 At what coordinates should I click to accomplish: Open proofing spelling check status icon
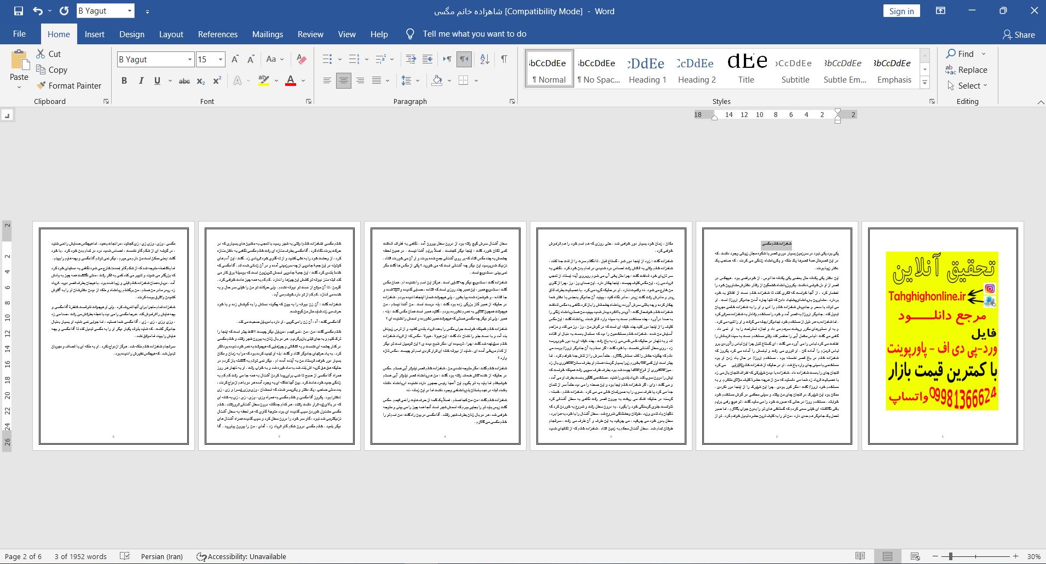(125, 556)
